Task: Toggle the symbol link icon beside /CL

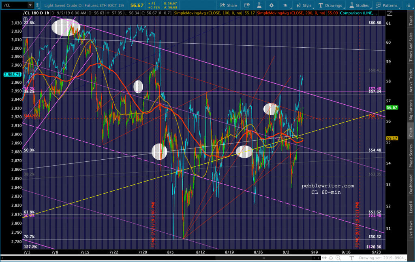Action: click(37, 5)
